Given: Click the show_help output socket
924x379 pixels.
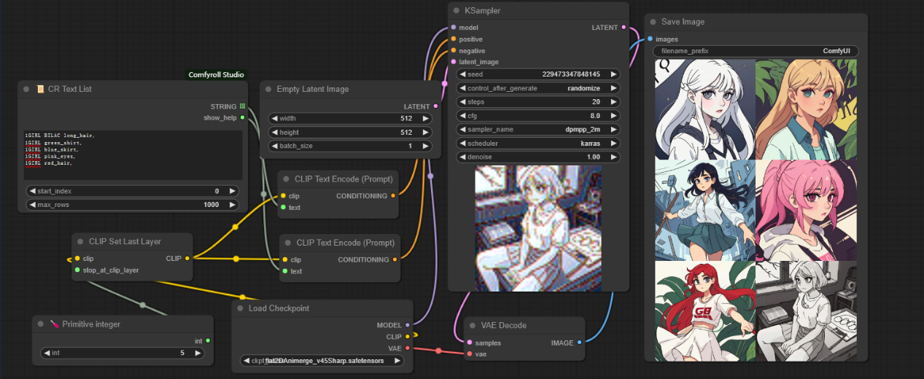Looking at the screenshot, I should point(242,117).
